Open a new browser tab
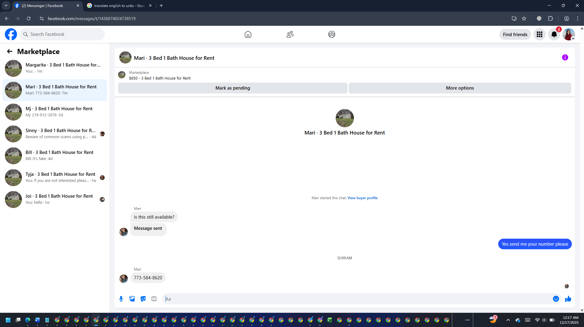The image size is (584, 327). click(x=161, y=5)
